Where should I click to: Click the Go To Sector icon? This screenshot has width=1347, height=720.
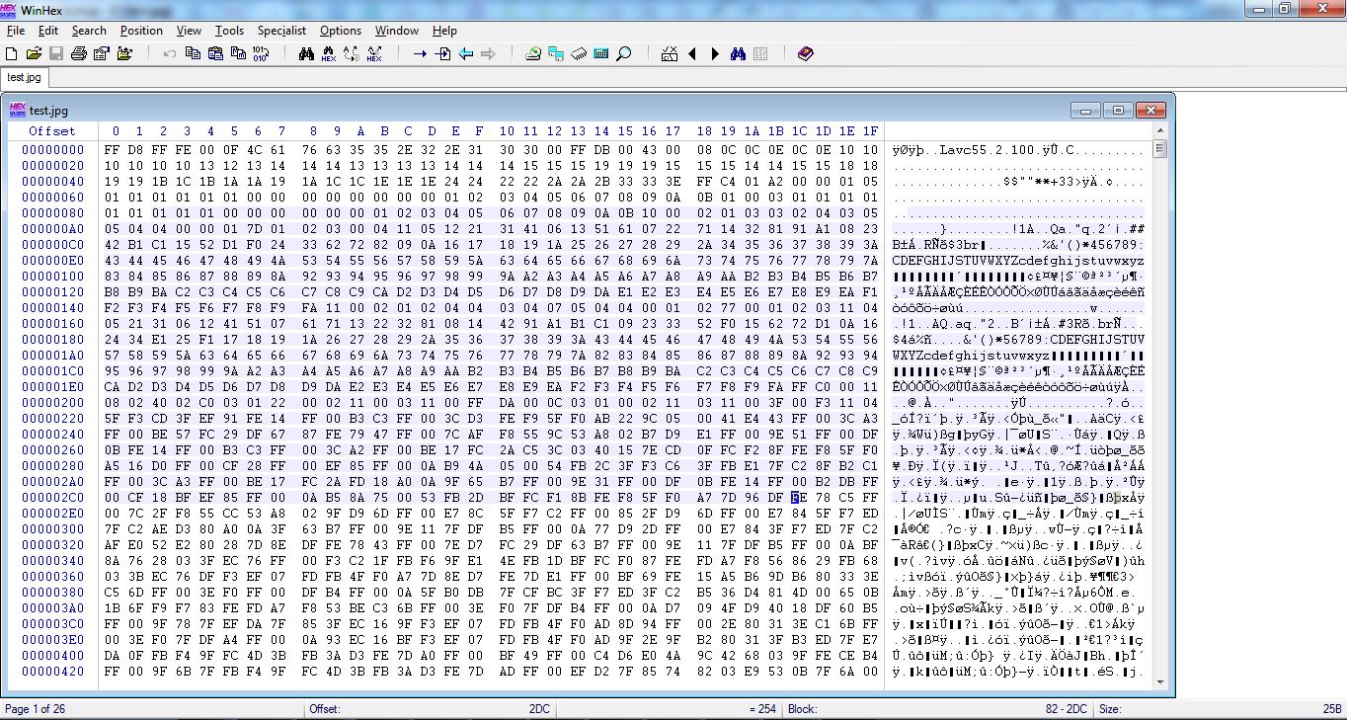pyautogui.click(x=442, y=53)
